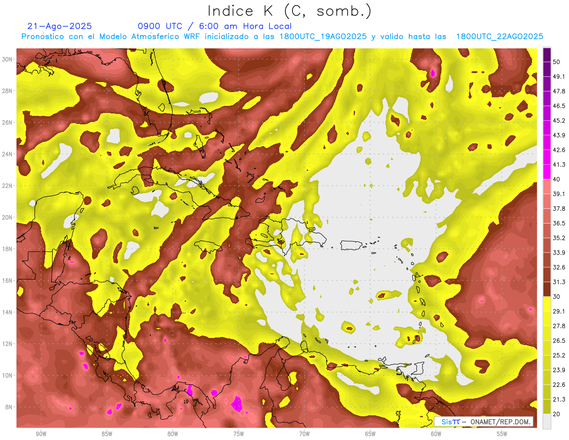
Task: Click the latitude label '16N'
Action: tap(8, 281)
